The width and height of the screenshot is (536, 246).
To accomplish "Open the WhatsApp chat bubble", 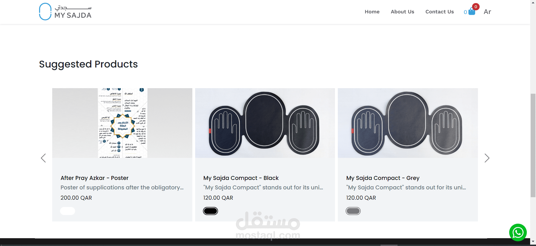I will coord(518,232).
